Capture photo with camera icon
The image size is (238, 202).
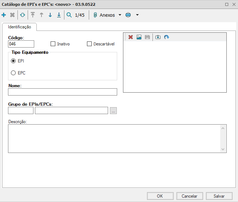point(158,37)
